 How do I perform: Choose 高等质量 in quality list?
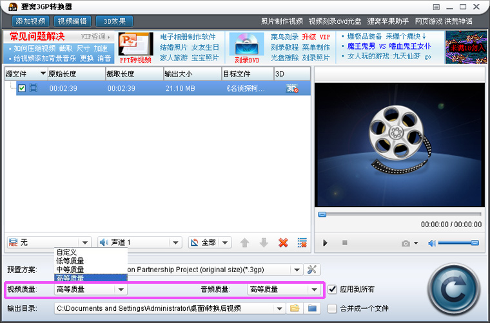point(91,278)
